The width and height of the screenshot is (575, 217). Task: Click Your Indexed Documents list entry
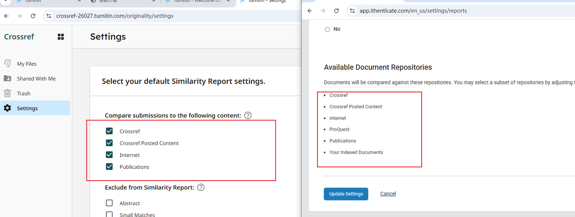click(x=356, y=152)
